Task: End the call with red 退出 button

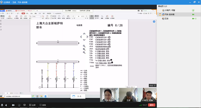Action: [x=152, y=105]
